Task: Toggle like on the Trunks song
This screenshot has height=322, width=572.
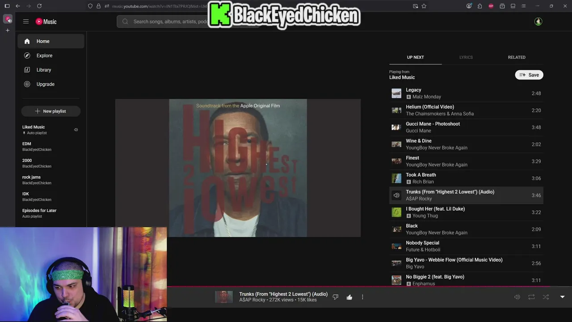Action: click(349, 297)
